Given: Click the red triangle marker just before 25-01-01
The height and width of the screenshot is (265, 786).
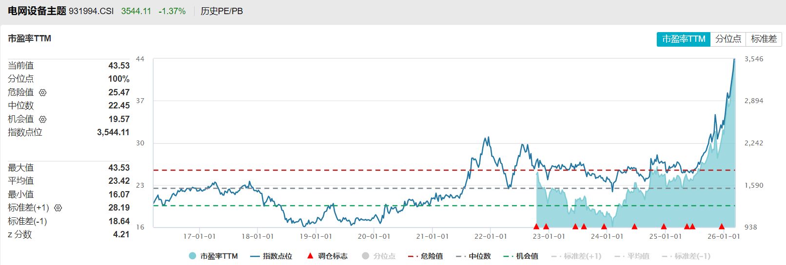Looking at the screenshot, I should click(x=664, y=226).
